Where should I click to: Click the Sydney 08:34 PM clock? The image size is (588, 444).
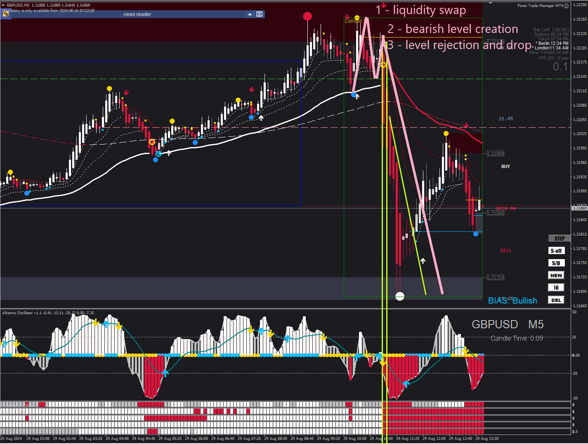click(x=551, y=34)
